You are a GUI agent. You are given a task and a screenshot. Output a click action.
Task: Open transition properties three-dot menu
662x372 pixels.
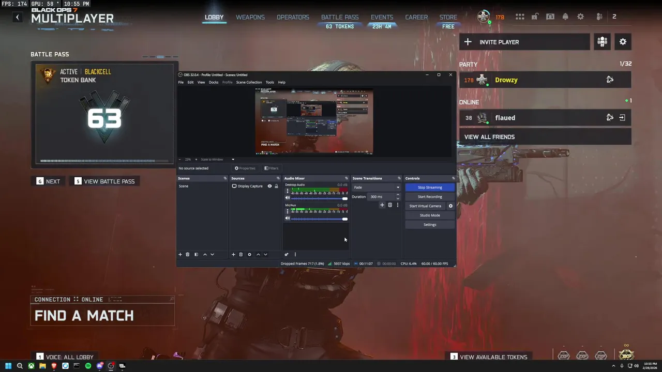[397, 205]
